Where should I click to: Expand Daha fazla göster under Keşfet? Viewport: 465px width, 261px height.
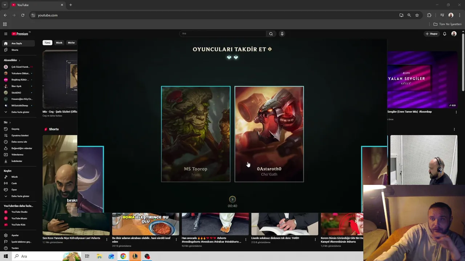tap(19, 196)
